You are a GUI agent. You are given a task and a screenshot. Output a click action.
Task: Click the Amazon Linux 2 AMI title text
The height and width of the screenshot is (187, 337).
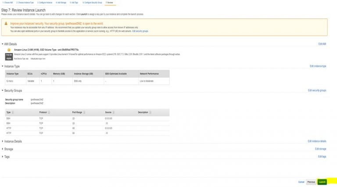(x=46, y=50)
